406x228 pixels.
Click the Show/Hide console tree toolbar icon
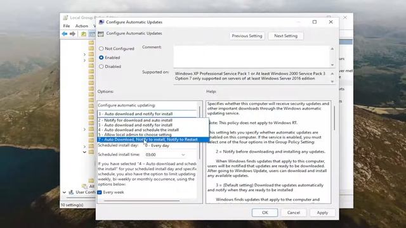[92, 34]
